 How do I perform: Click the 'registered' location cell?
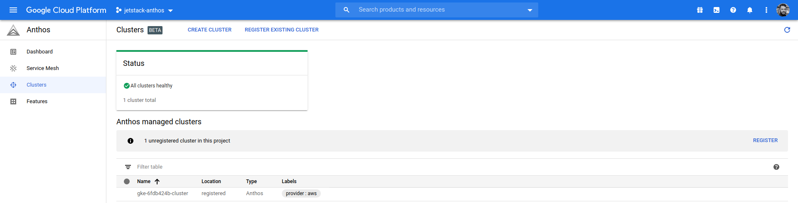[214, 193]
